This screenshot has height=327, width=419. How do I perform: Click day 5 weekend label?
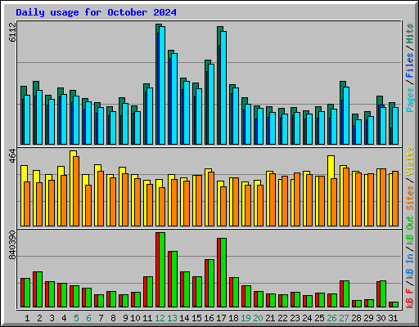pyautogui.click(x=76, y=318)
